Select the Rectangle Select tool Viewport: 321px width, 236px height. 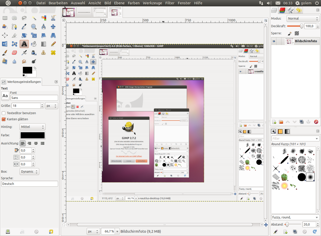(x=5, y=18)
